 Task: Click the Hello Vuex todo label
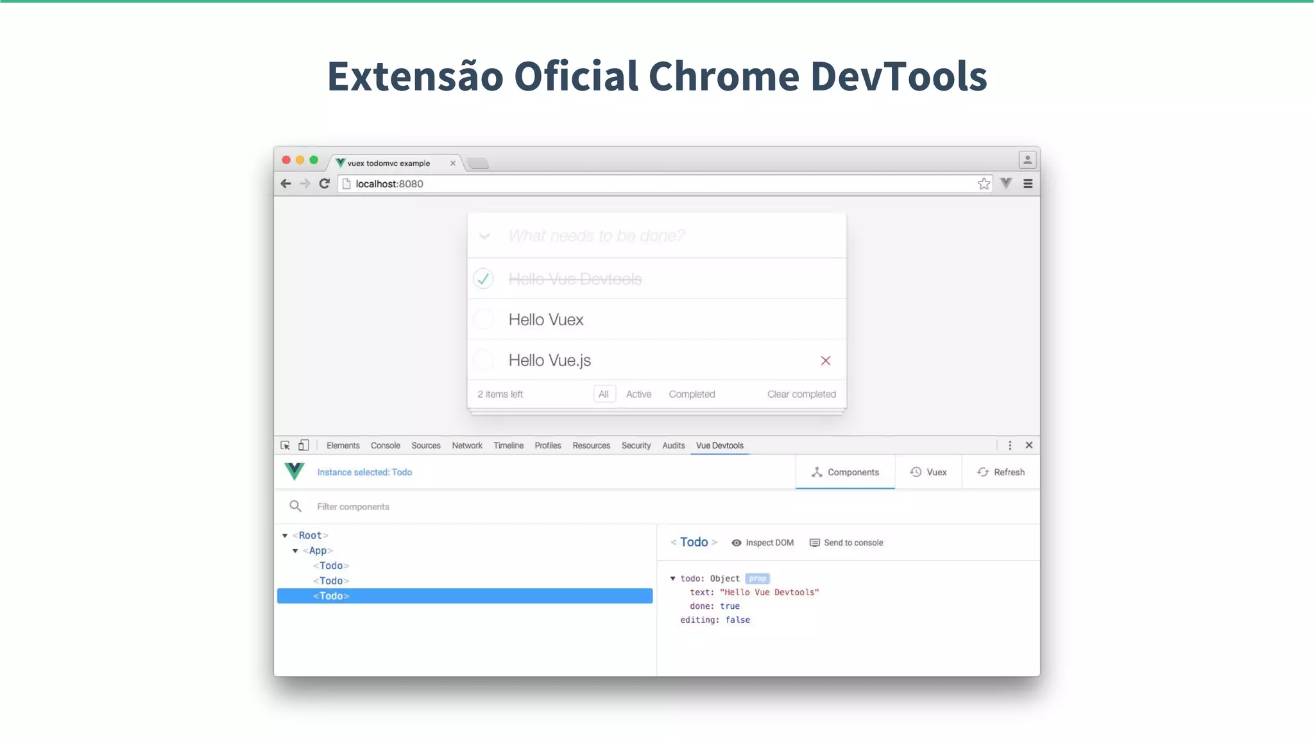click(546, 319)
